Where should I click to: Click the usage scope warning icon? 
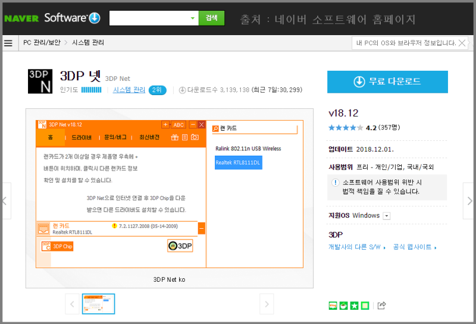(x=335, y=183)
